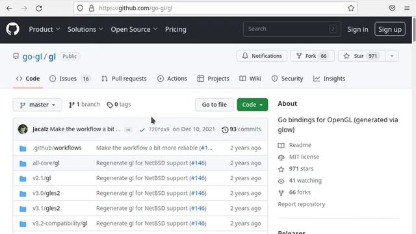Viewport: 416px width, 234px height.
Task: Focus the GitHub search field
Action: coord(292,29)
